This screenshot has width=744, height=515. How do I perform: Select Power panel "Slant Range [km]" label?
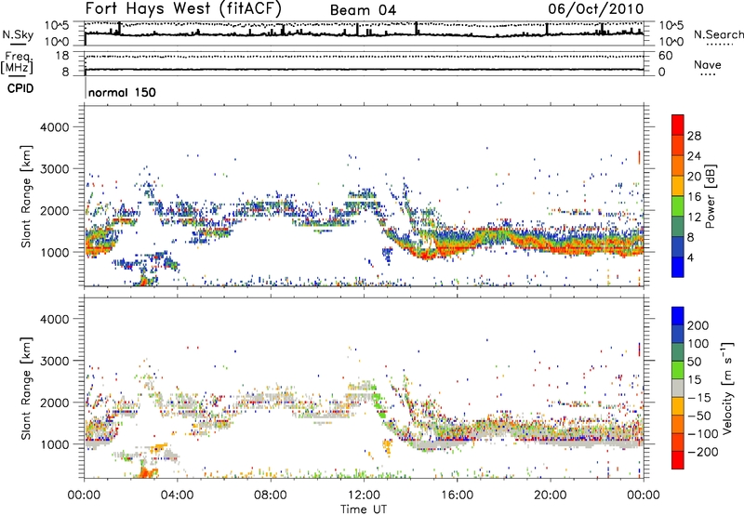[26, 196]
